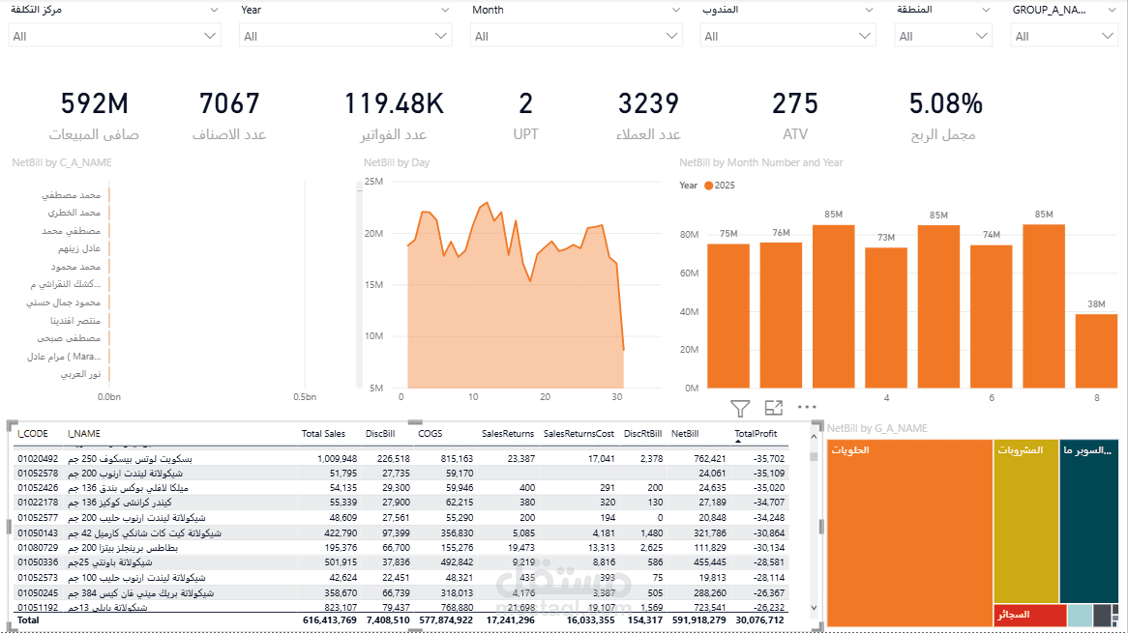Image resolution: width=1128 pixels, height=633 pixels.
Task: Collapse the Month slicer header chevron
Action: (675, 10)
